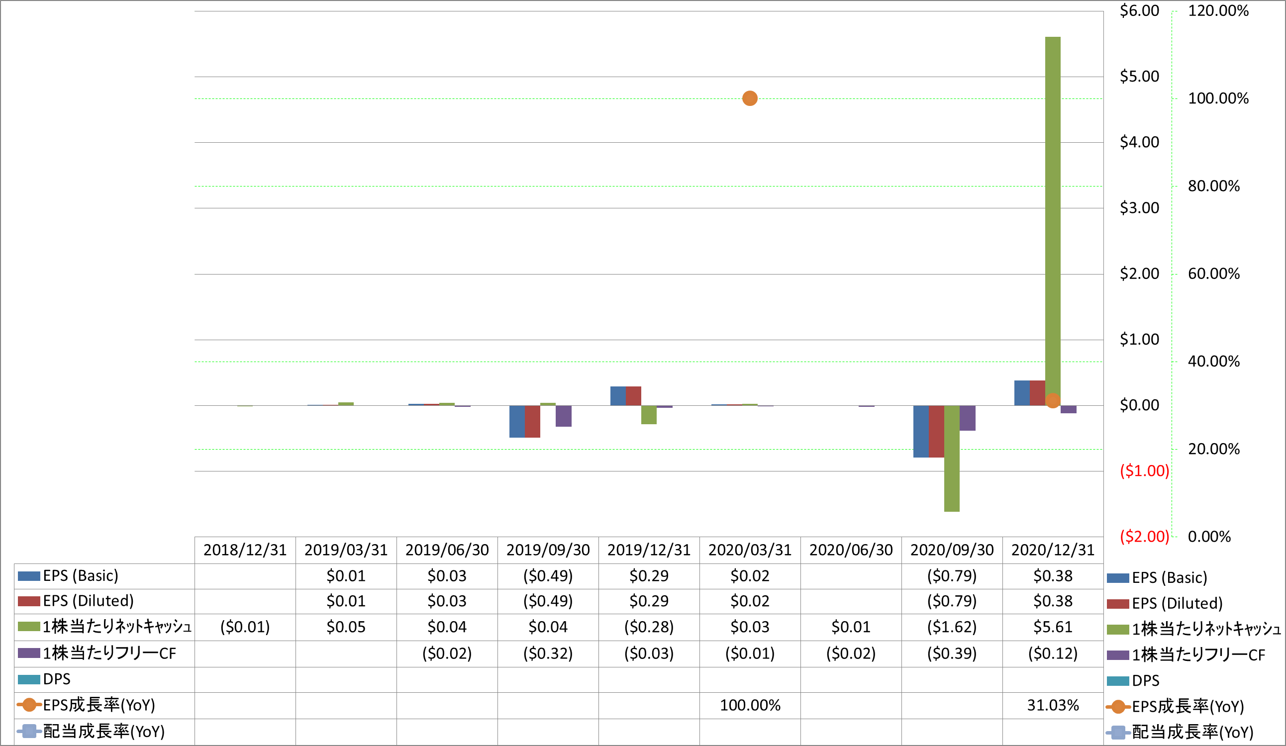Viewport: 1286px width, 746px height.
Task: Click the 0.00% secondary axis label
Action: 1209,536
